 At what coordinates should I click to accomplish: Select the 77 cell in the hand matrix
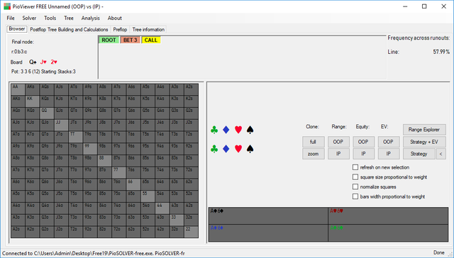tap(119, 173)
